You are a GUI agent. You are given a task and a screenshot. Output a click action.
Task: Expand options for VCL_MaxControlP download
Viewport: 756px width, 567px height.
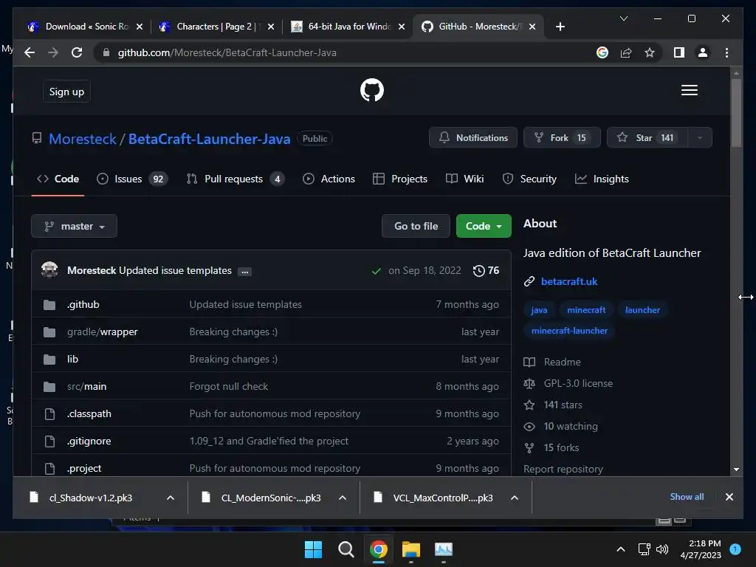[515, 498]
